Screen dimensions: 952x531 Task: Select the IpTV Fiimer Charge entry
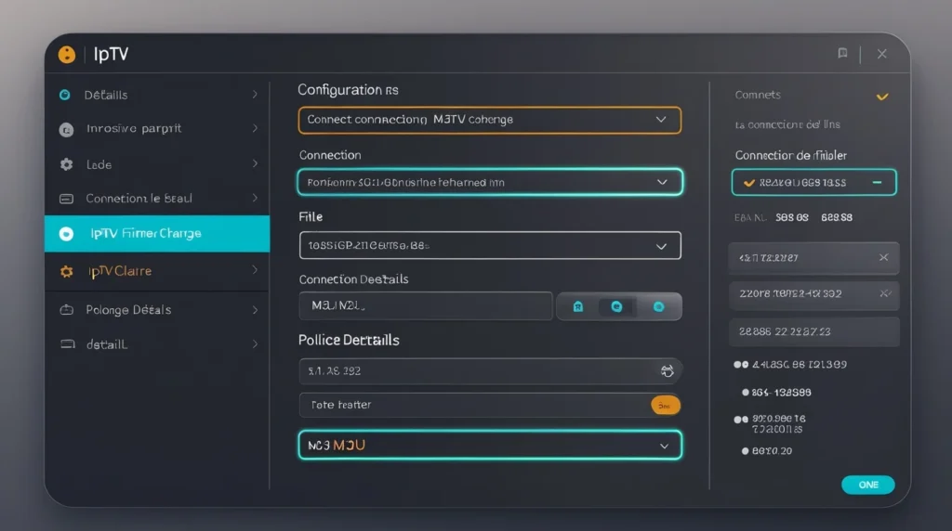(x=157, y=233)
